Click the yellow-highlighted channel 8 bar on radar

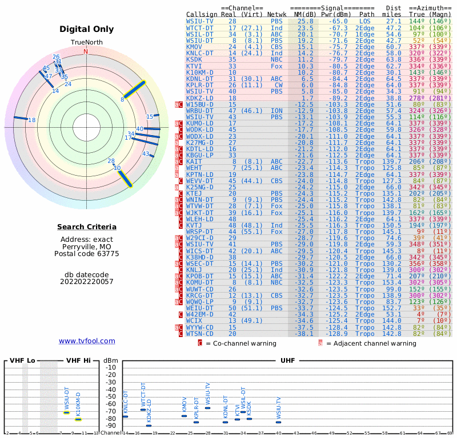[x=134, y=90]
